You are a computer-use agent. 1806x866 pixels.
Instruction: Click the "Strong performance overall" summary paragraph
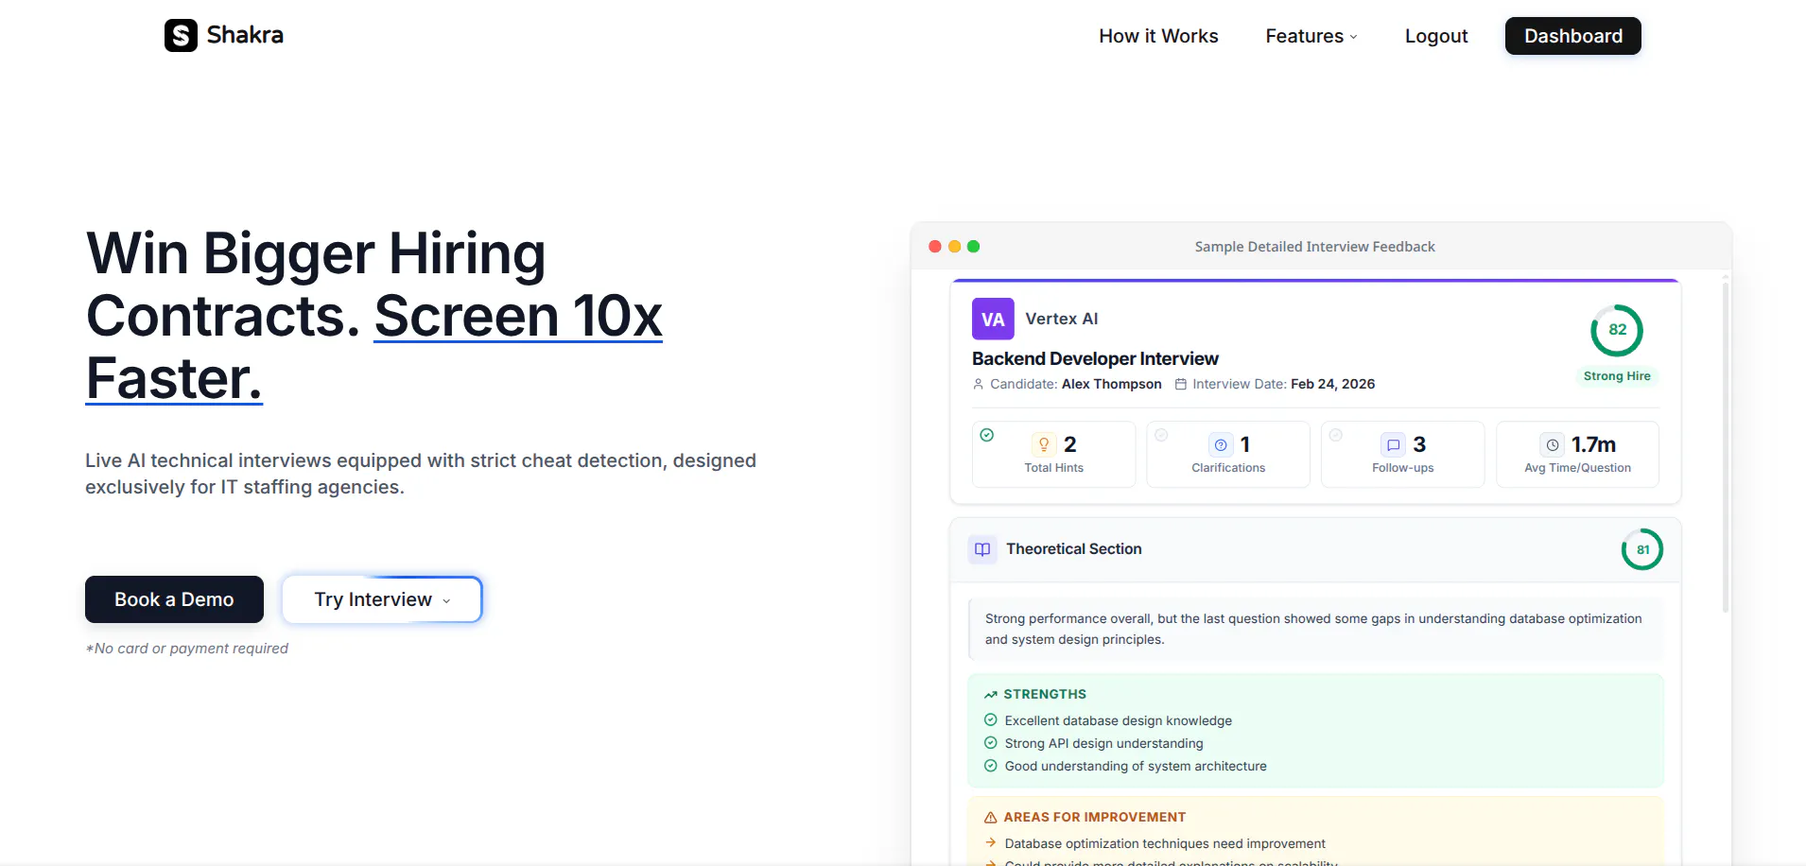click(x=1313, y=629)
